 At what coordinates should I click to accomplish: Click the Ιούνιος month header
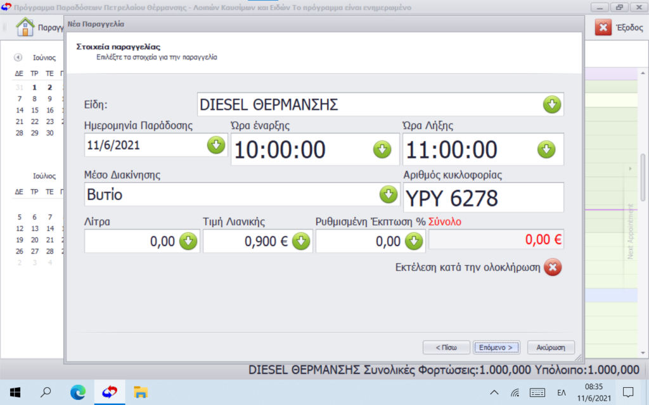(44, 58)
